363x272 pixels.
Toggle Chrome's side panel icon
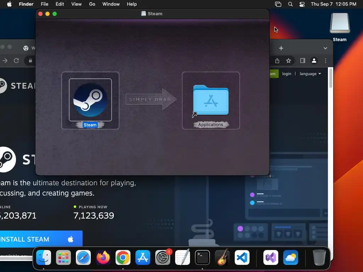tap(303, 61)
